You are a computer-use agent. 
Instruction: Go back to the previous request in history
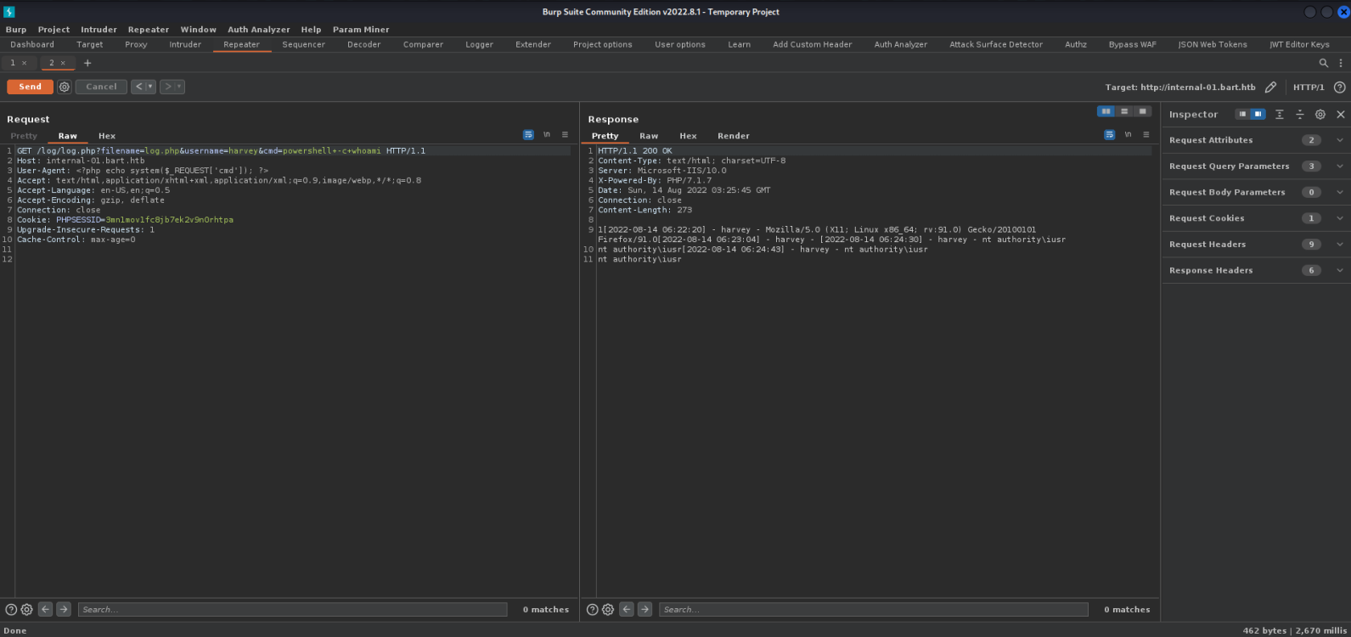pyautogui.click(x=139, y=87)
